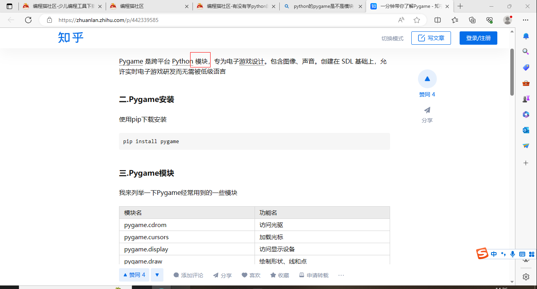Click 添加评论 to add a comment
Screen dimensions: 537x289
tap(188, 275)
